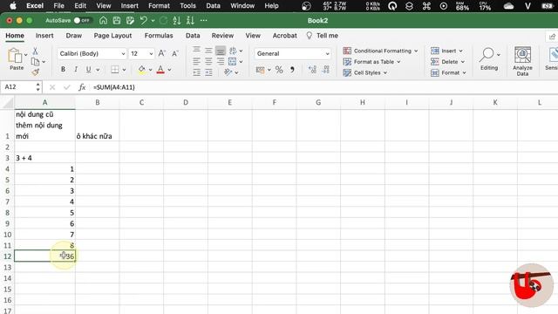Click the Borders icon
This screenshot has width=558, height=314.
click(x=115, y=70)
